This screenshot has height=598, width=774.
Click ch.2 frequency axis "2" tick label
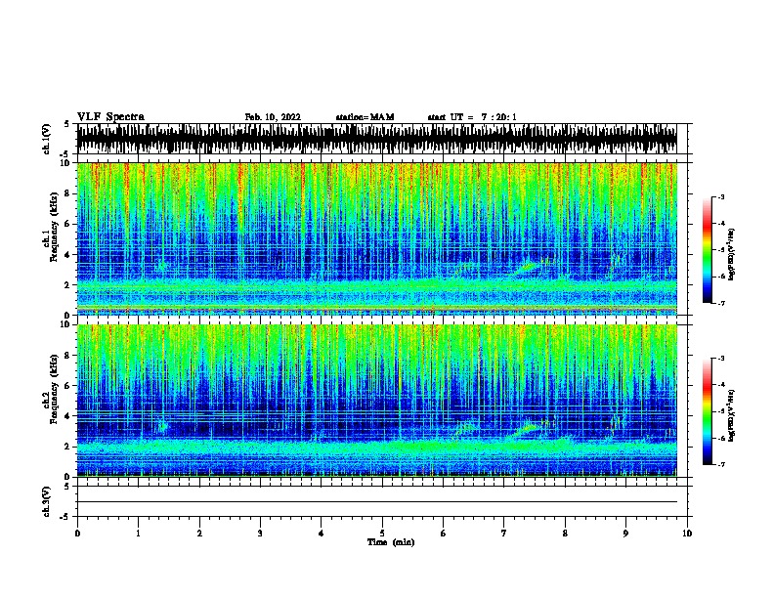66,447
